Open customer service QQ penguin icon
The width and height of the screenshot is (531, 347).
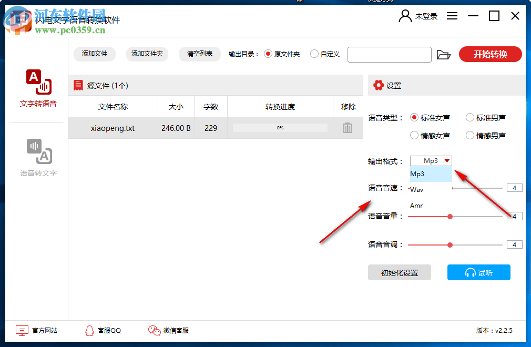(89, 330)
